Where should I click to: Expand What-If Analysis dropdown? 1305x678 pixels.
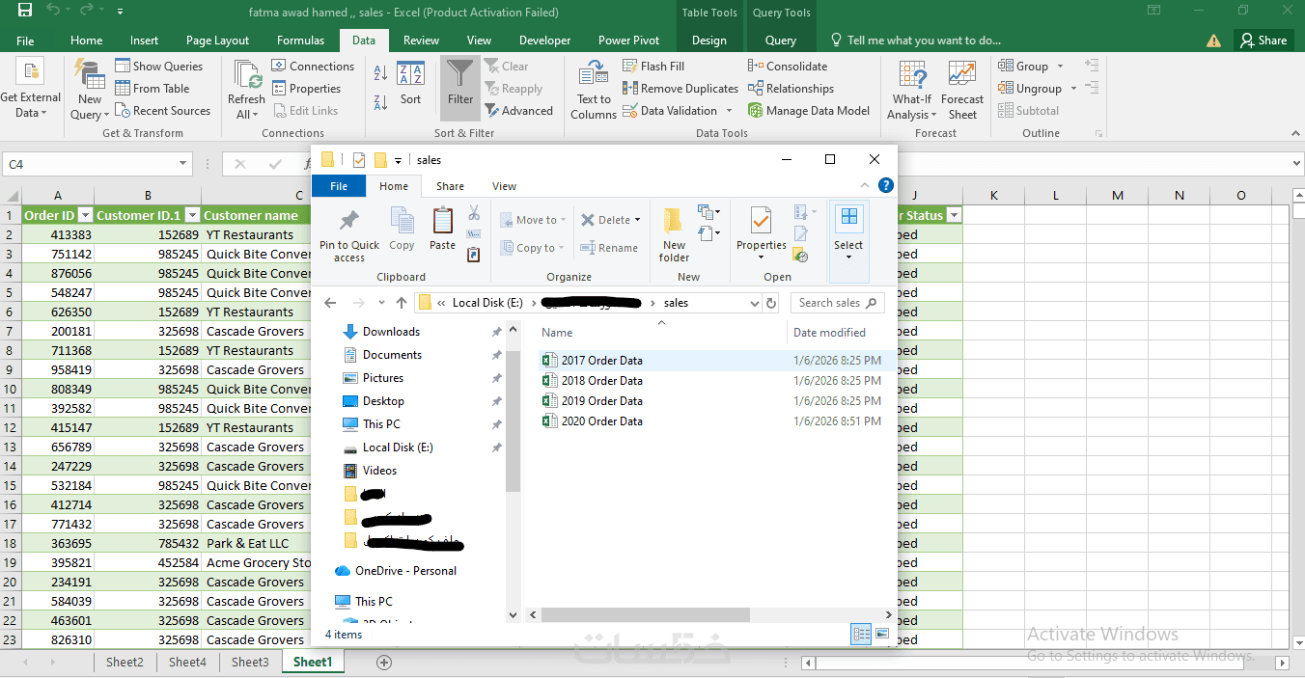coord(911,108)
